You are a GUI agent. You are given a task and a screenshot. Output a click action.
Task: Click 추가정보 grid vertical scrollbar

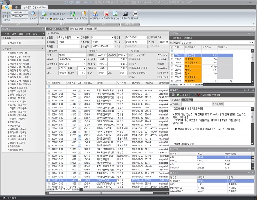coord(252,66)
